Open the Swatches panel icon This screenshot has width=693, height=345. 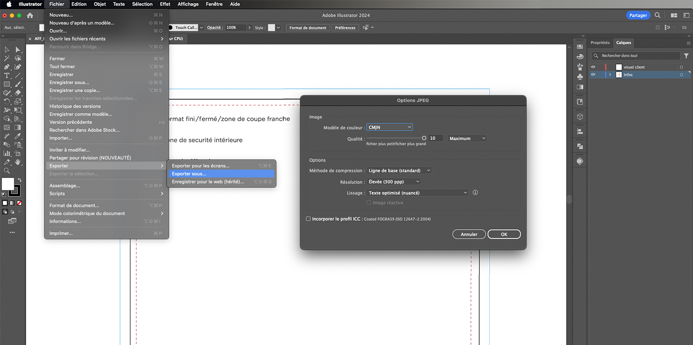tap(580, 47)
